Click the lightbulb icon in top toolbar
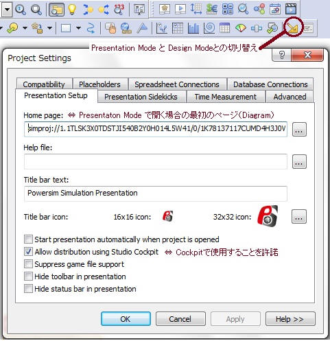The width and height of the screenshot is (330, 341). (72, 10)
